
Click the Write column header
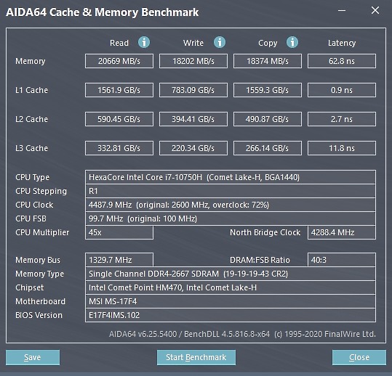(x=193, y=43)
